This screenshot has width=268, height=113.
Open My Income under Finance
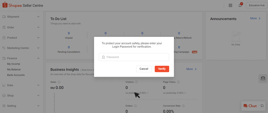point(13,64)
